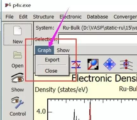Open the Database menu
This screenshot has width=137, height=120.
click(x=97, y=17)
